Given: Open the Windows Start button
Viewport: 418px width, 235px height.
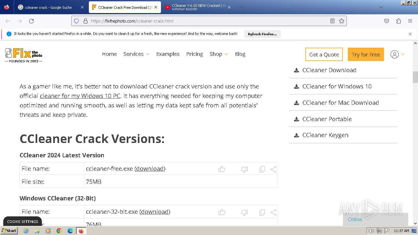Looking at the screenshot, I should click(x=9, y=231).
